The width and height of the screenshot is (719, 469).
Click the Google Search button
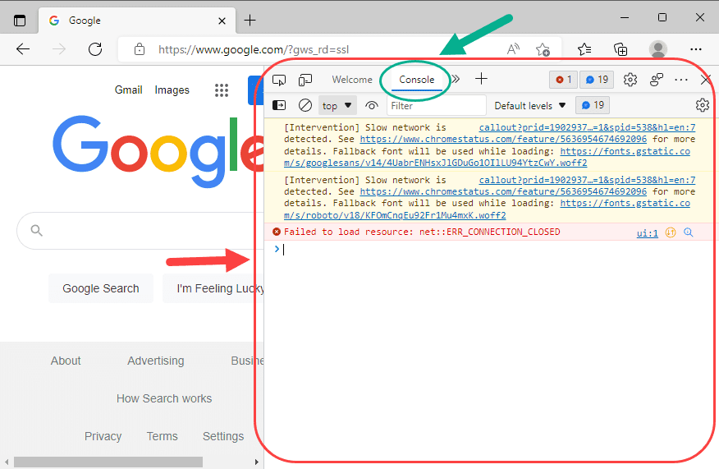[101, 288]
